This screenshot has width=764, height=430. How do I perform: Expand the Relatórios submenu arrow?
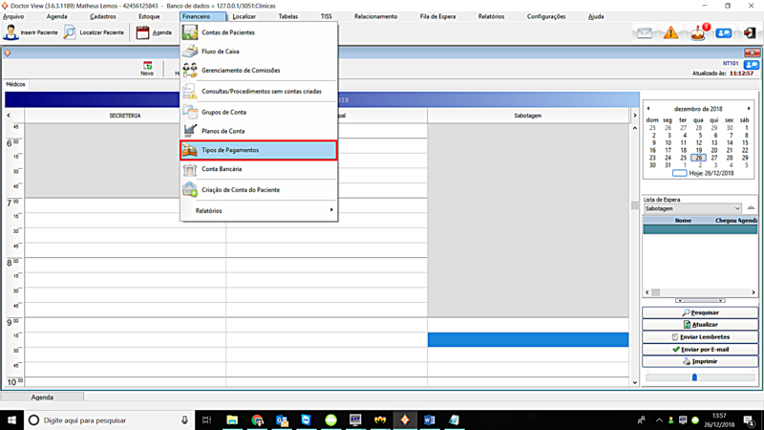331,210
